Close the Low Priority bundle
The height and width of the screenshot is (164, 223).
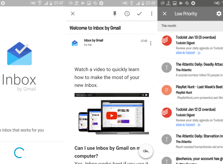coord(164,14)
